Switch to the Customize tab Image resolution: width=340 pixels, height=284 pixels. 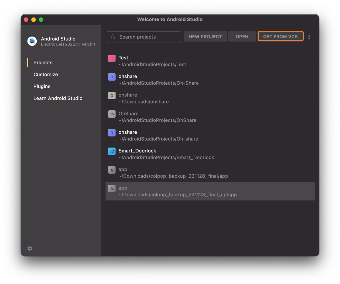[x=46, y=74]
